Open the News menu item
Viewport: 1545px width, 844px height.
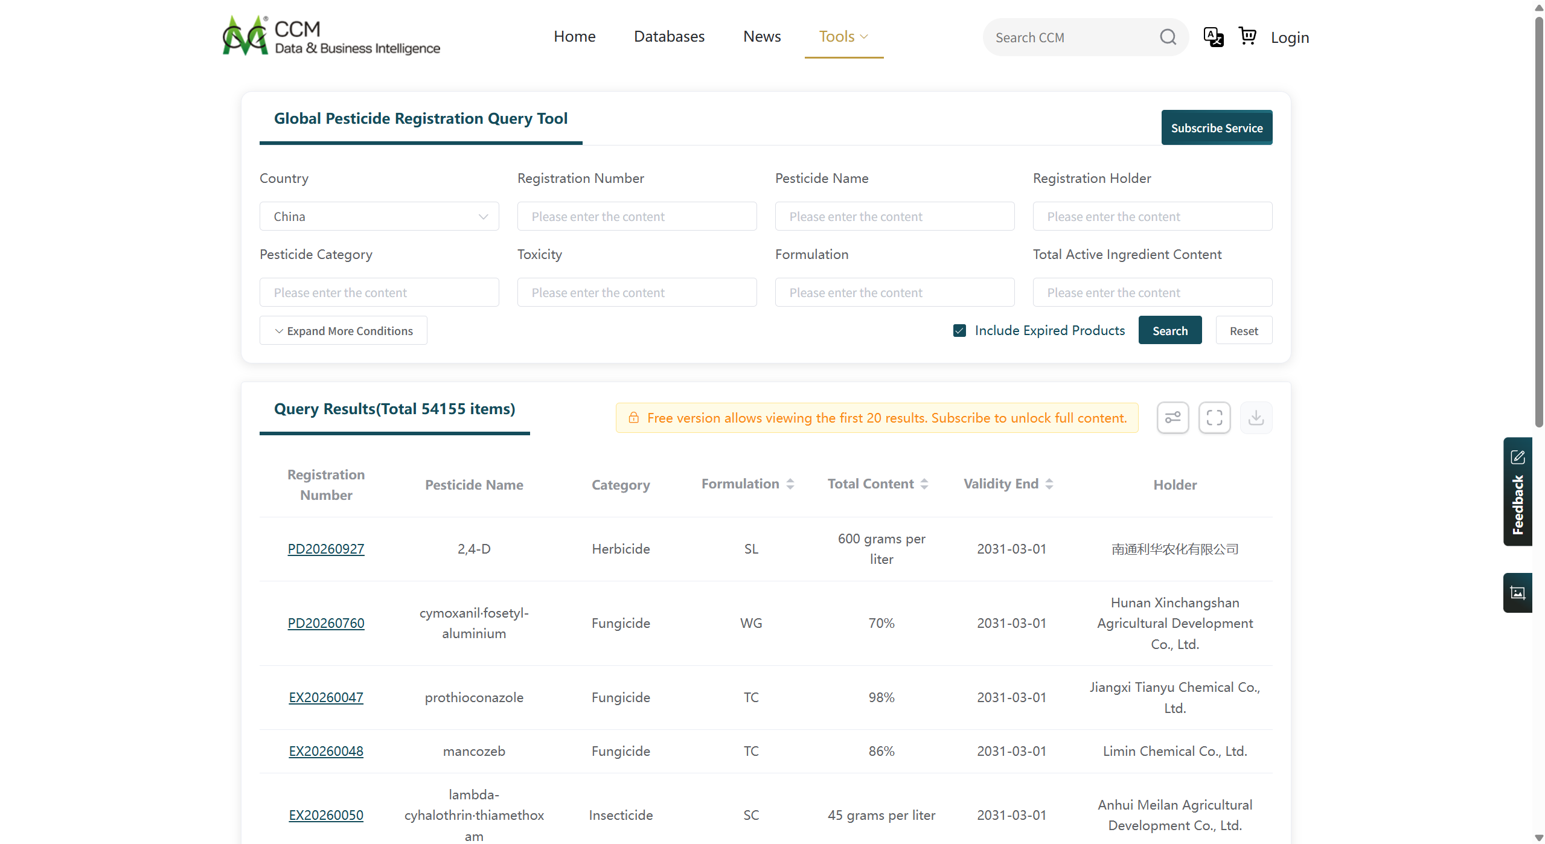click(x=762, y=37)
